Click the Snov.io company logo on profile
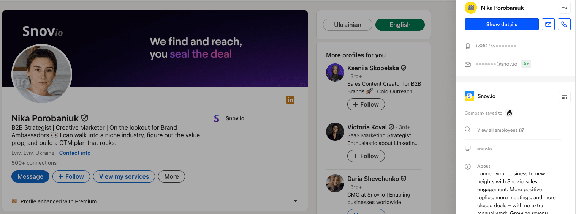 (217, 119)
